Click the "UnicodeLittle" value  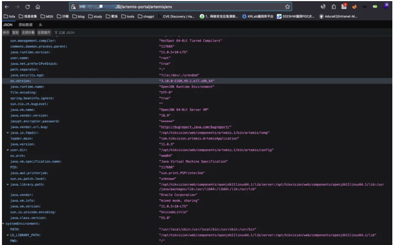tap(173, 212)
